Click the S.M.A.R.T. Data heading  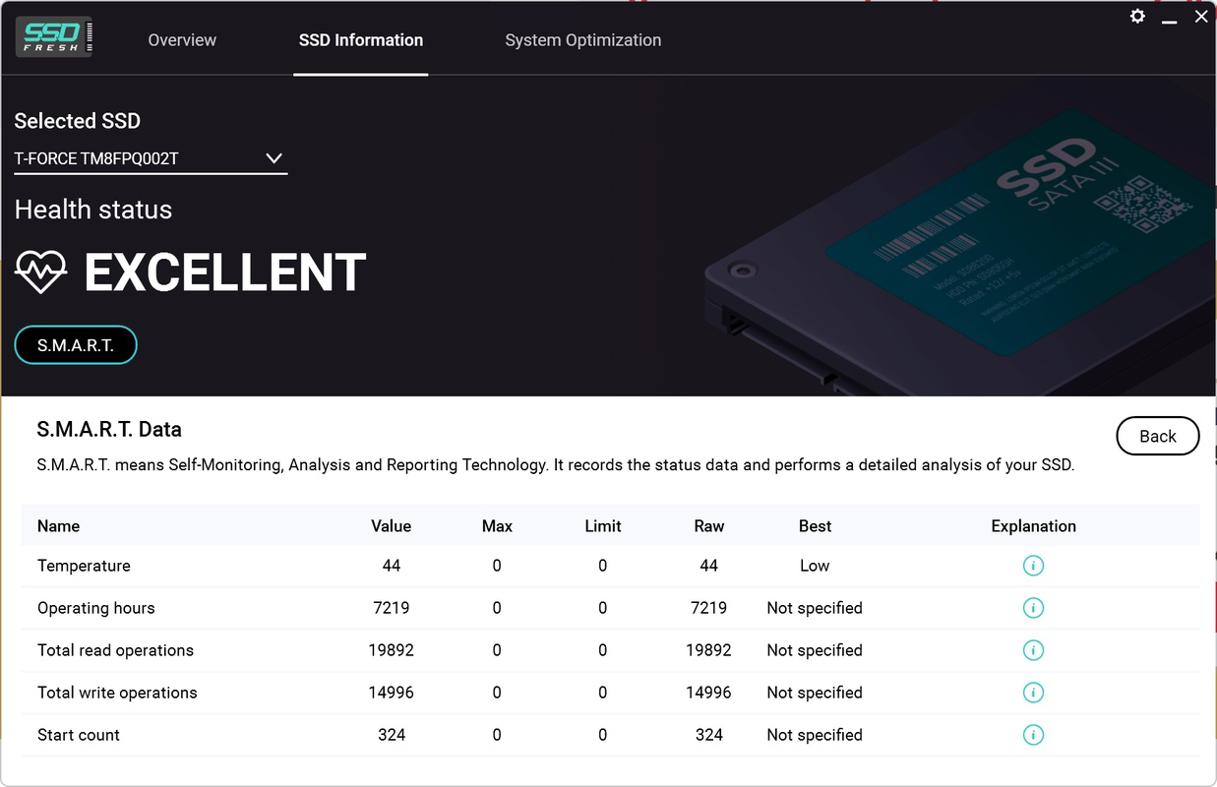pos(109,429)
